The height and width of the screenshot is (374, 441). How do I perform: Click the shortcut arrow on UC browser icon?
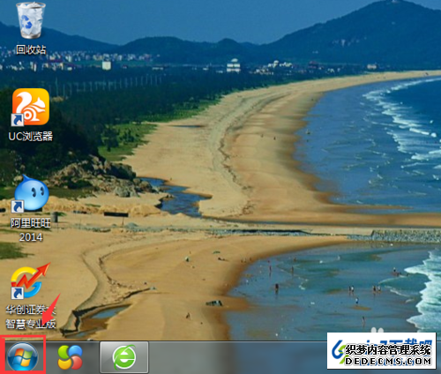point(18,120)
